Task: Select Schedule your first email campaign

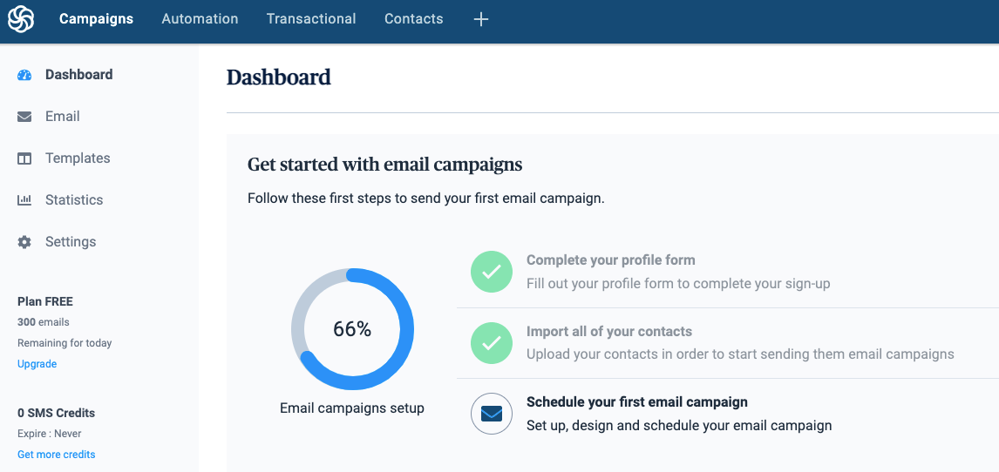Action: 636,402
